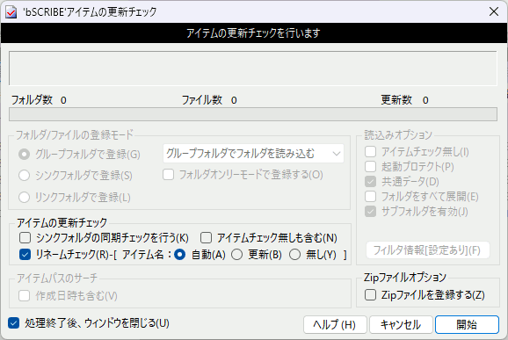The height and width of the screenshot is (340, 508).
Task: Uncheck the リネームチェック(R) checkbox
Action: pyautogui.click(x=25, y=255)
